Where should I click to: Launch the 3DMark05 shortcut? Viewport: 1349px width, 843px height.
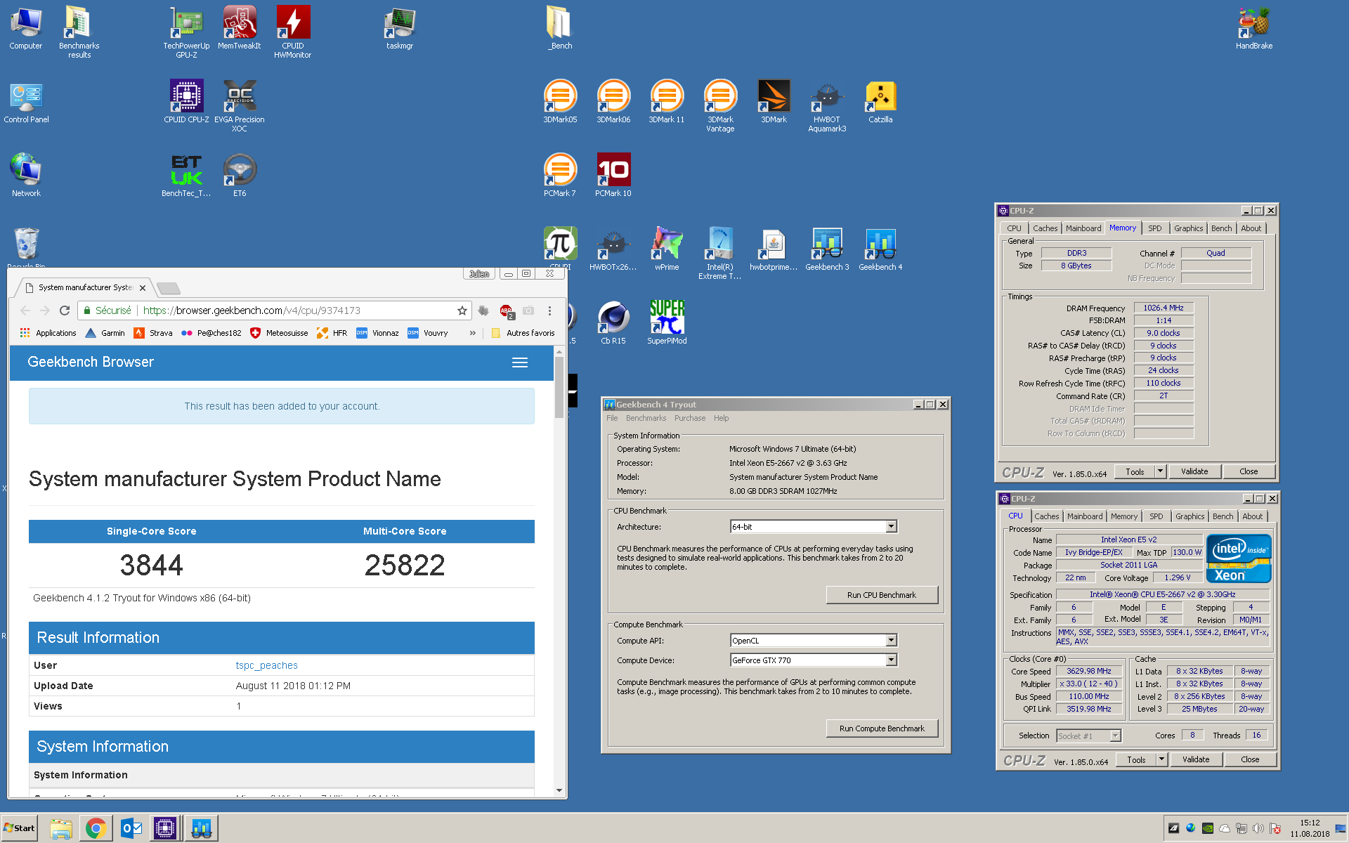pos(560,102)
